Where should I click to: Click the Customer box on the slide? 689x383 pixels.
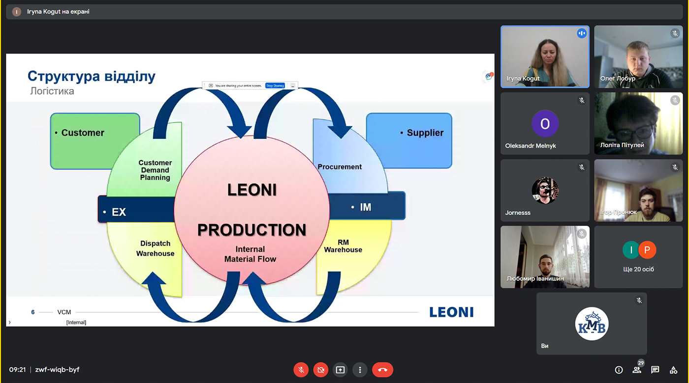(95, 141)
